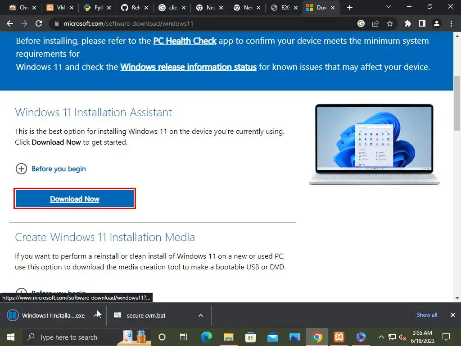The image size is (461, 346).
Task: Open the Photos app on taskbar
Action: coord(294,337)
